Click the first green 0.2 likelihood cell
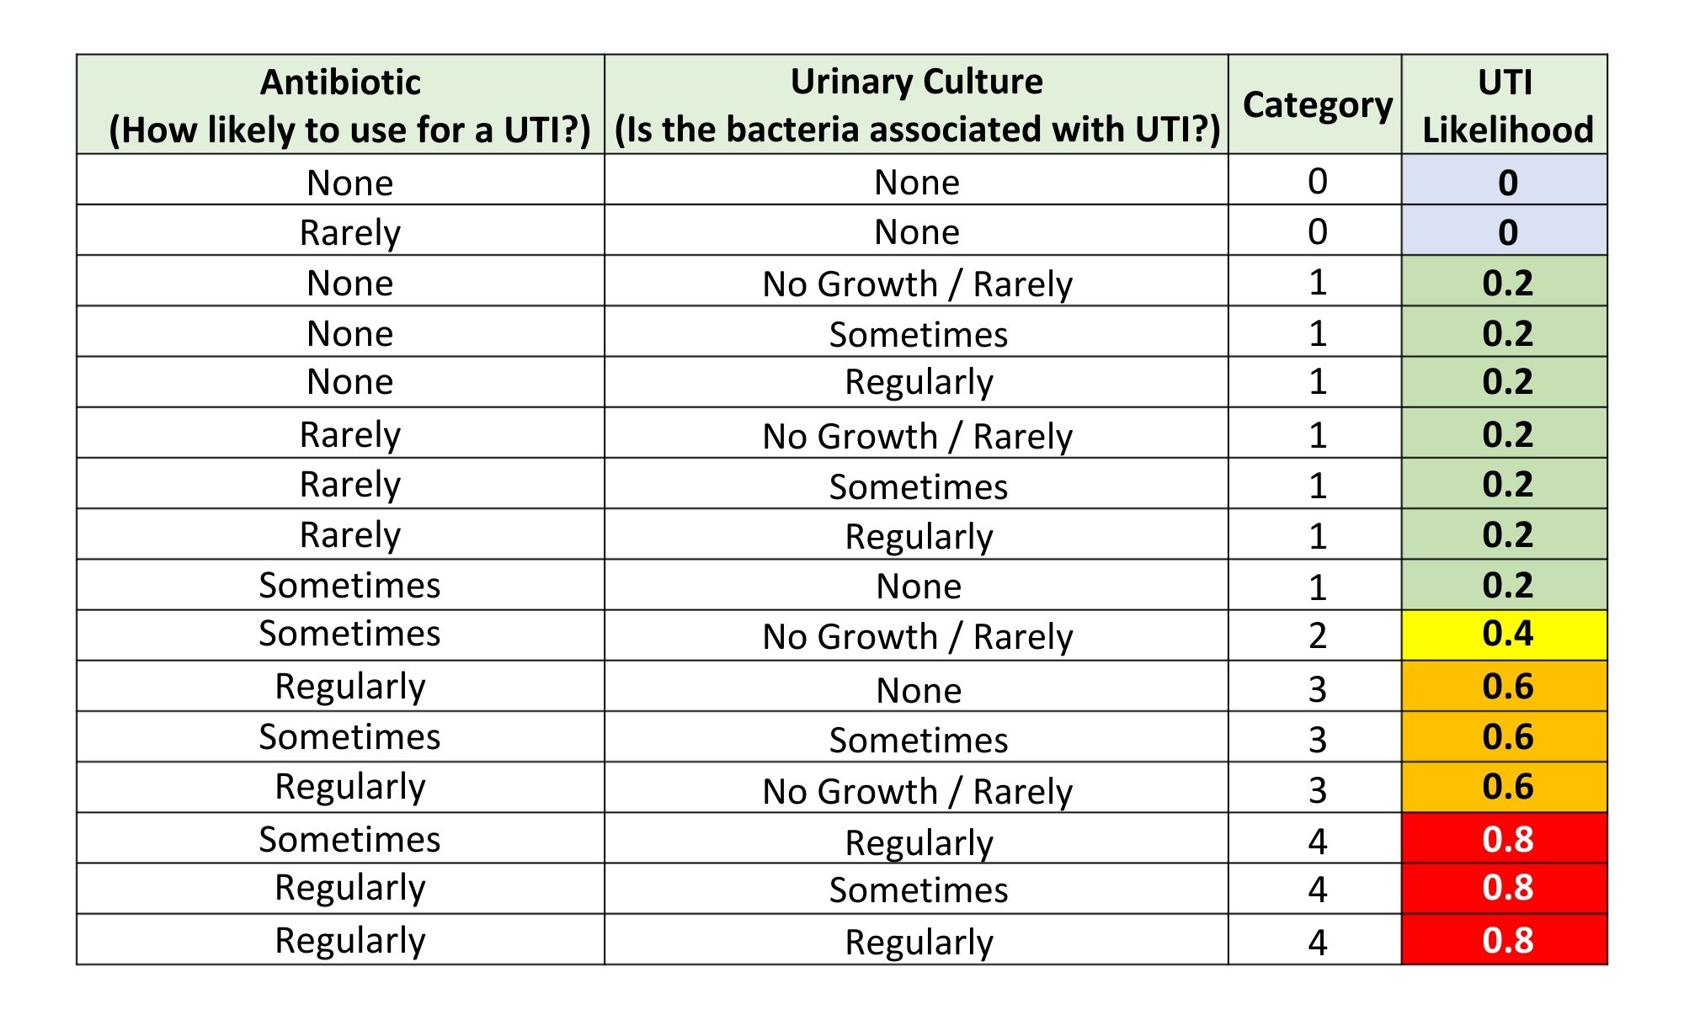 (1505, 281)
